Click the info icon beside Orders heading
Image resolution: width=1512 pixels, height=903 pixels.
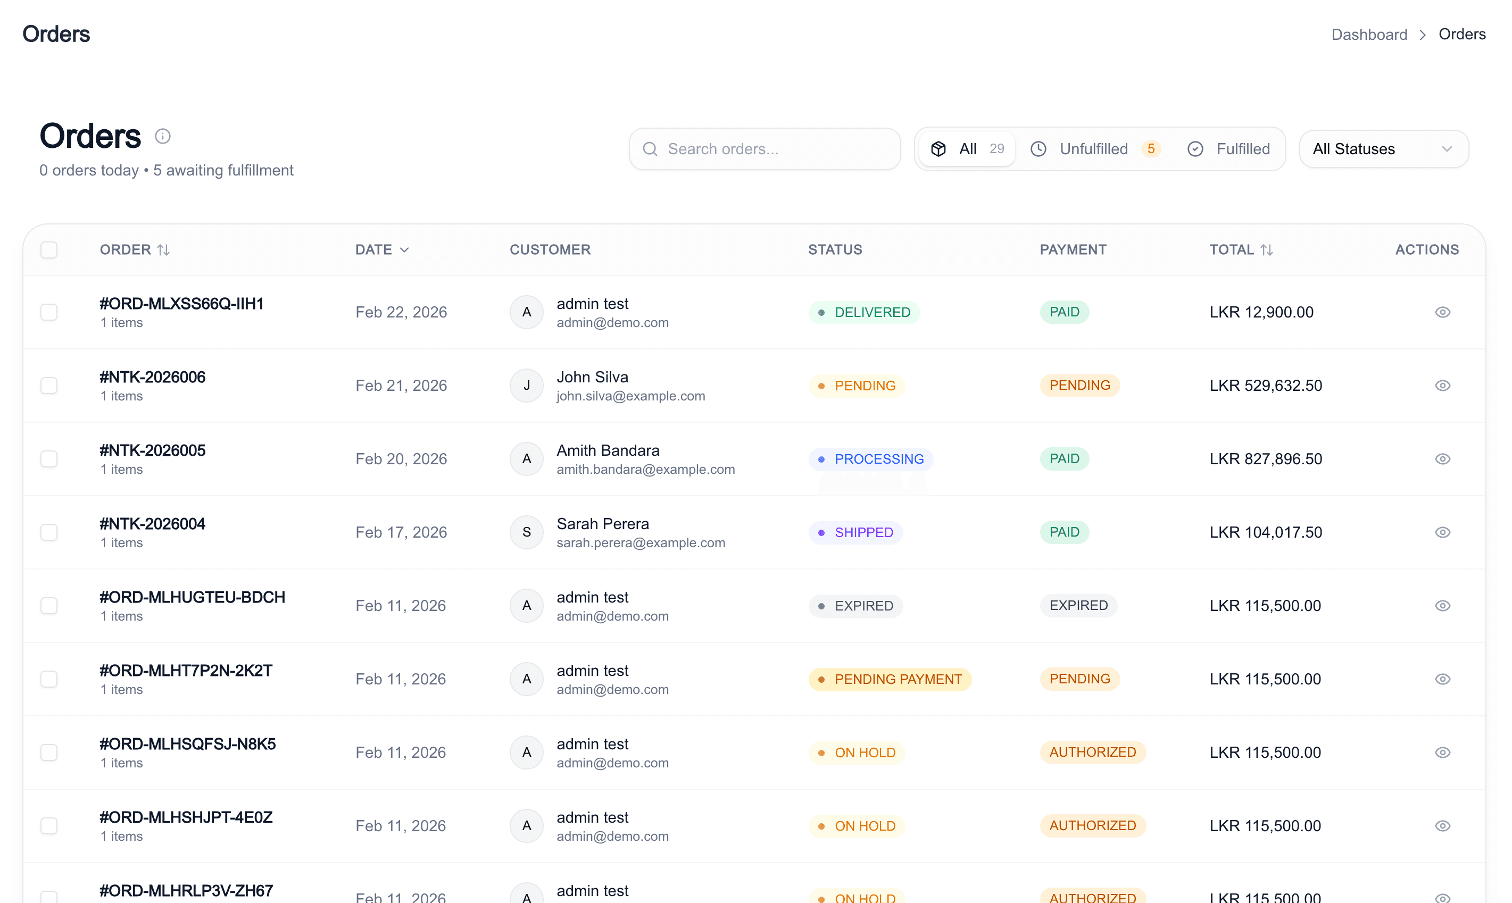click(x=162, y=136)
